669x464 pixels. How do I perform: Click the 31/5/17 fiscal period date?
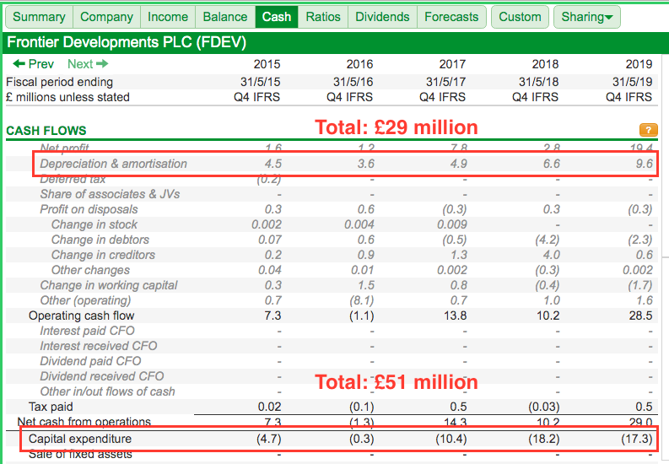tap(445, 82)
